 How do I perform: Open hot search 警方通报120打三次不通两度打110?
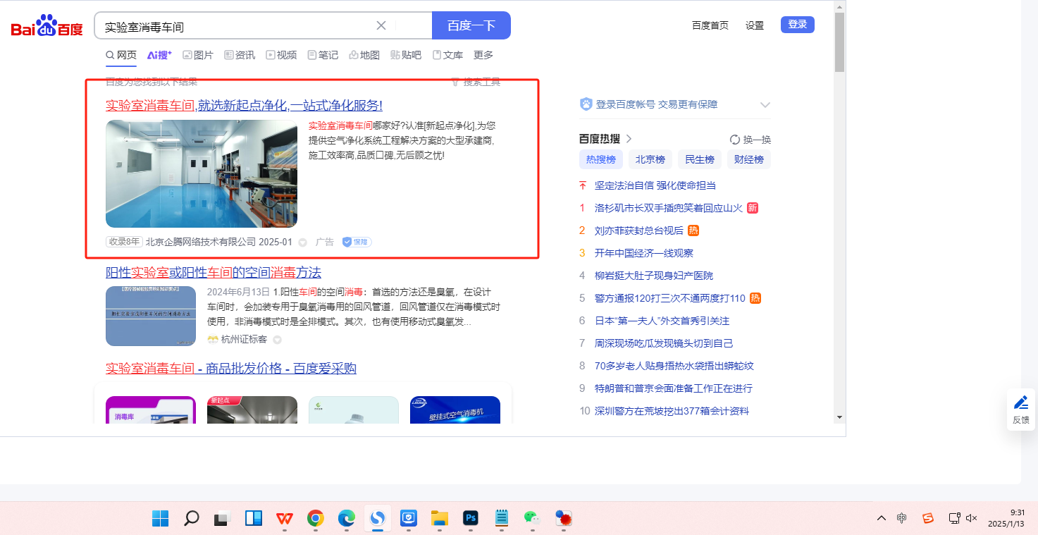pyautogui.click(x=670, y=298)
